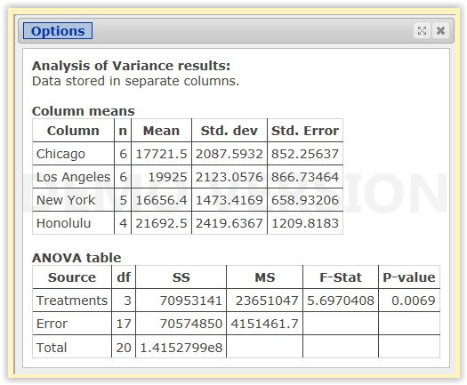The width and height of the screenshot is (467, 385).
Task: Maximize the results window with expand icon
Action: click(x=422, y=30)
